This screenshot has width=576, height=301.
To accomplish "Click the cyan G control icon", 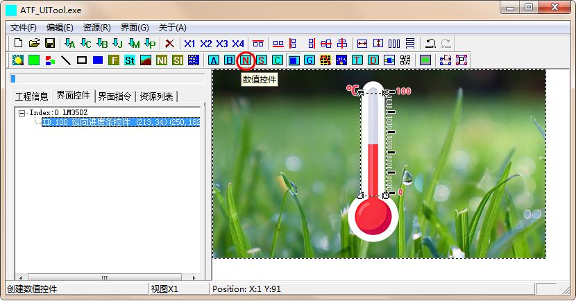I will click(310, 60).
